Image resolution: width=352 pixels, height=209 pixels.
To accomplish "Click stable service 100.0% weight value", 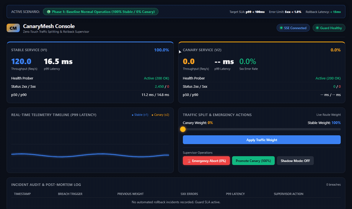I will (161, 50).
